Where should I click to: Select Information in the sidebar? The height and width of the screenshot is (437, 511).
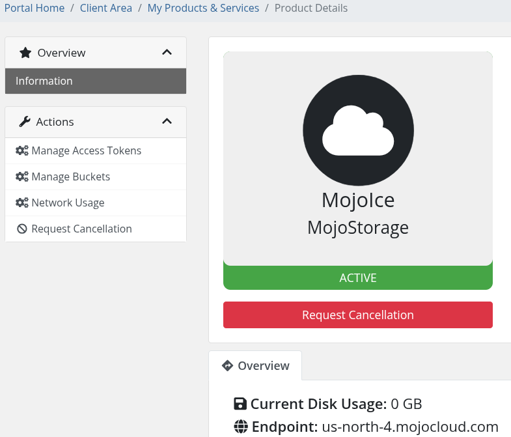[96, 81]
